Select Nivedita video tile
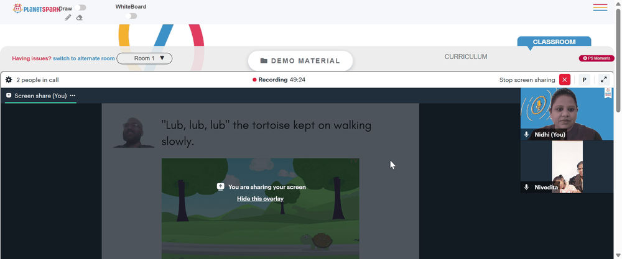The image size is (622, 259). tap(567, 166)
